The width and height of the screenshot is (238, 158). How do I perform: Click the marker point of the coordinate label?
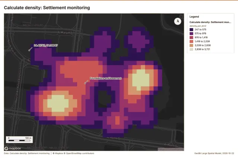coord(29,50)
